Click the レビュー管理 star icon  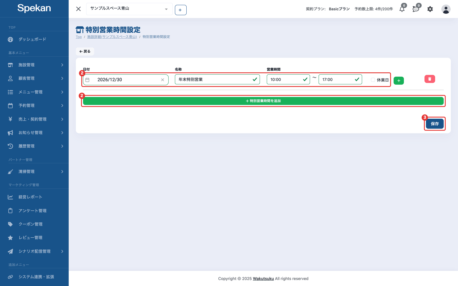(10, 238)
